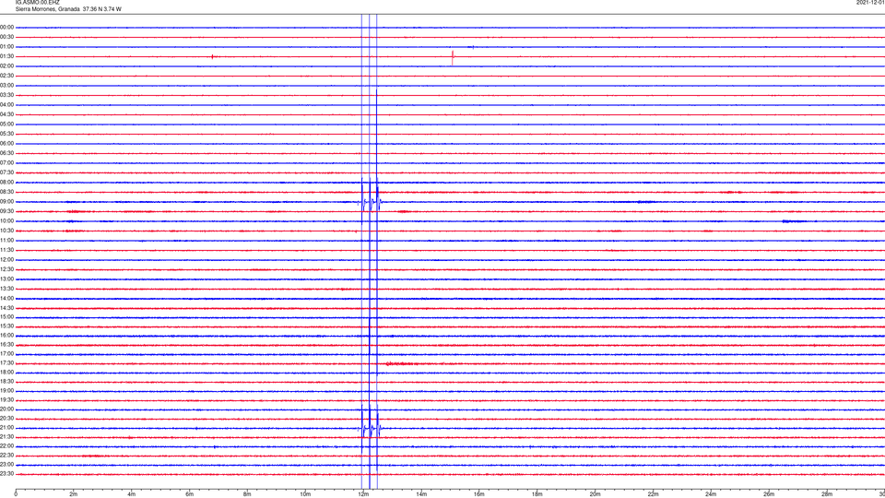Click the '21:00' time label
This screenshot has width=885, height=498.
click(6, 427)
